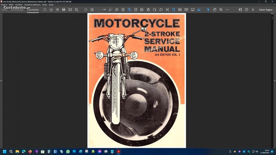Go to next page with down arrow
Screen dimensions: 276x155
coord(92,10)
